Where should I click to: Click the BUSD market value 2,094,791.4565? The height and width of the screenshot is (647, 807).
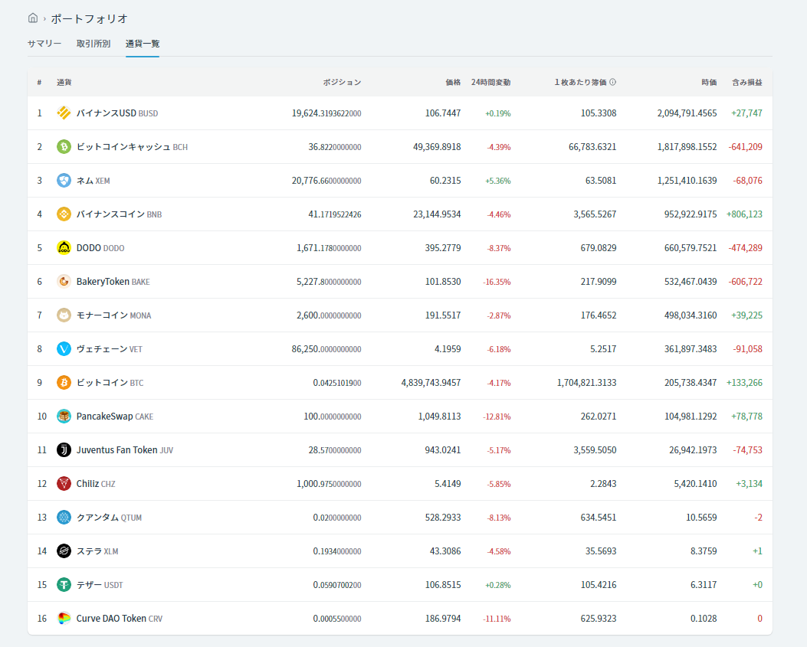687,113
